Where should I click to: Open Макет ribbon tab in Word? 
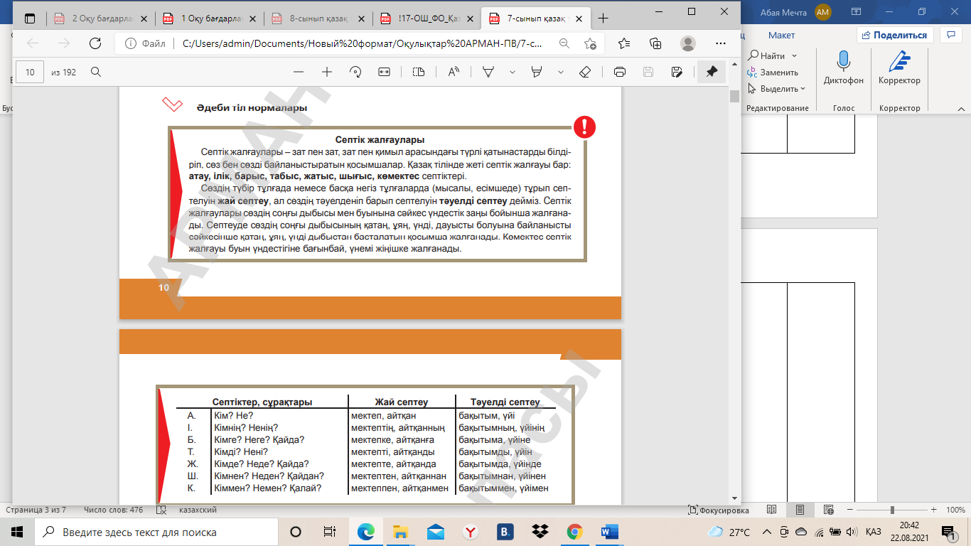click(x=782, y=35)
